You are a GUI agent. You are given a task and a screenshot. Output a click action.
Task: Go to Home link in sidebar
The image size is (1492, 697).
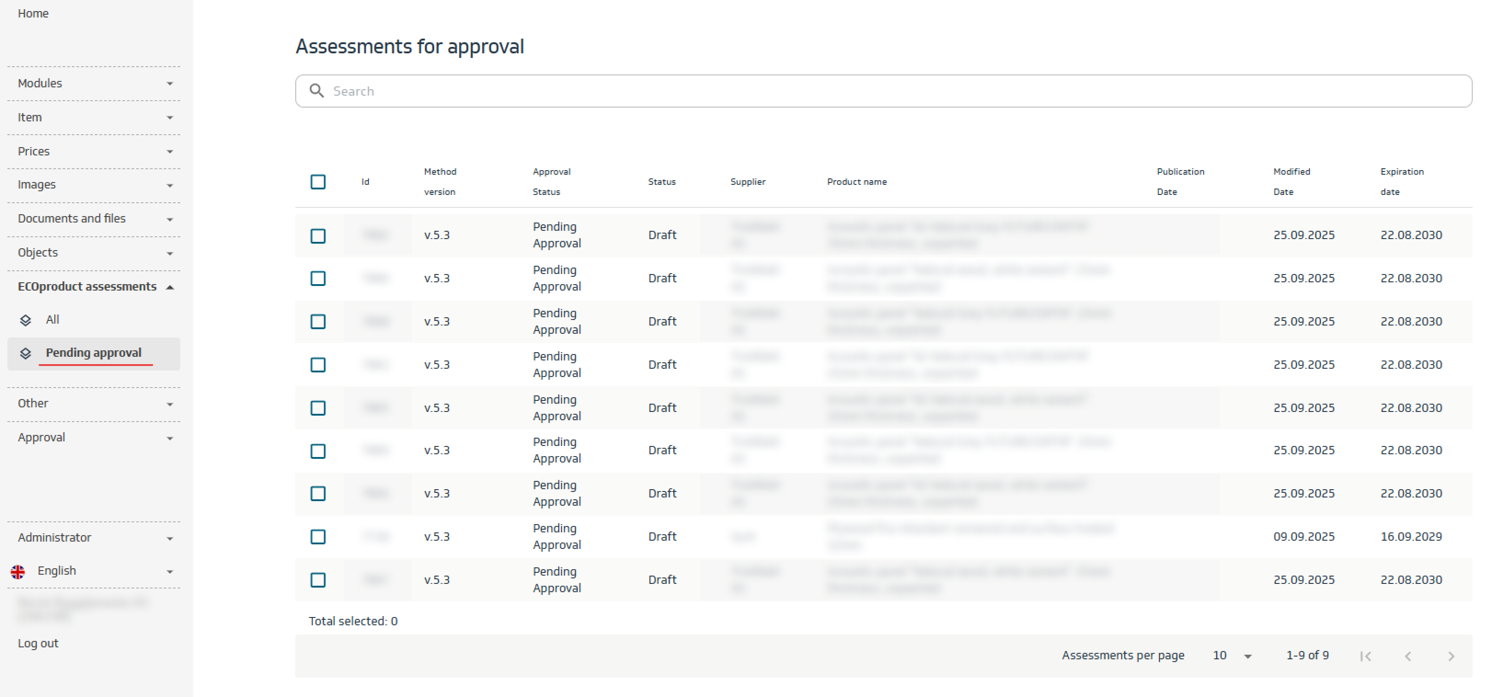pos(33,13)
